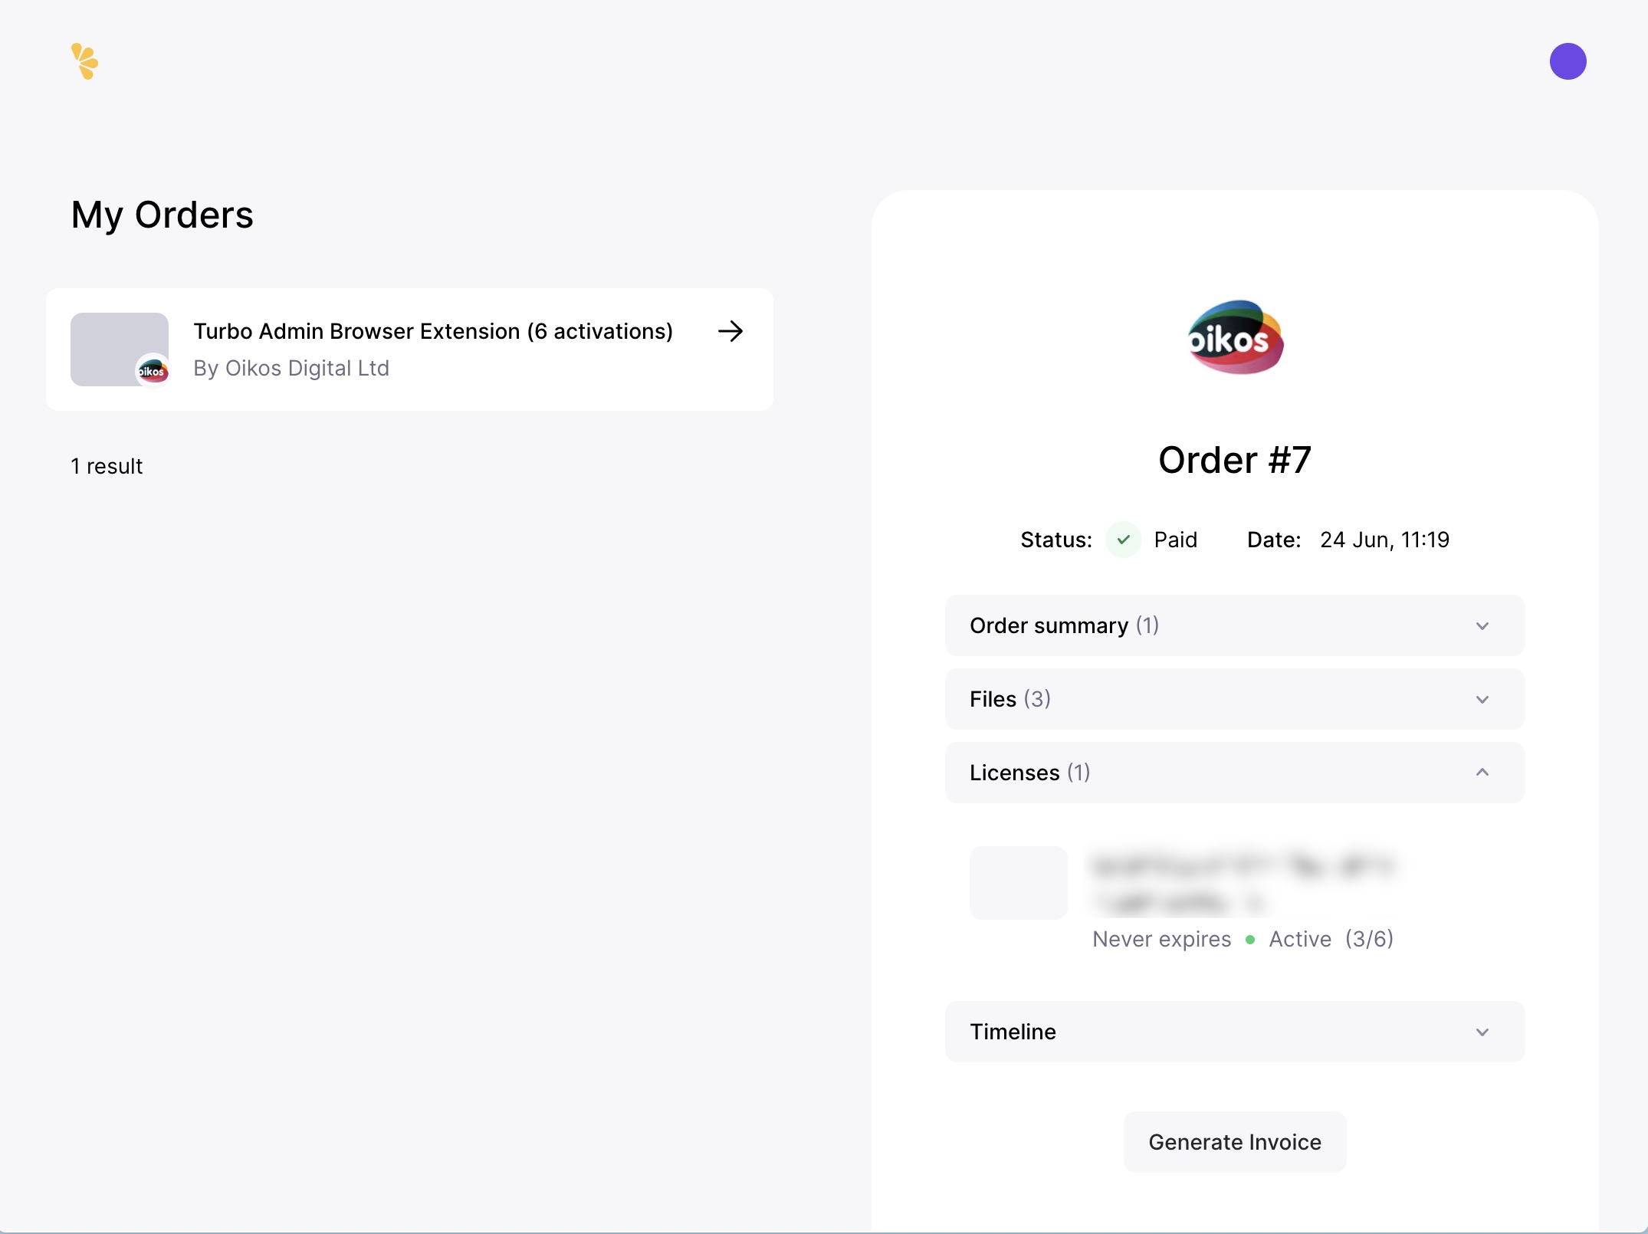This screenshot has width=1648, height=1234.
Task: Click the 'My Orders' heading
Action: (162, 215)
